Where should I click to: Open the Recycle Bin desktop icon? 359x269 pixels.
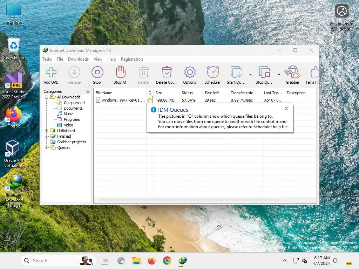[x=14, y=49]
